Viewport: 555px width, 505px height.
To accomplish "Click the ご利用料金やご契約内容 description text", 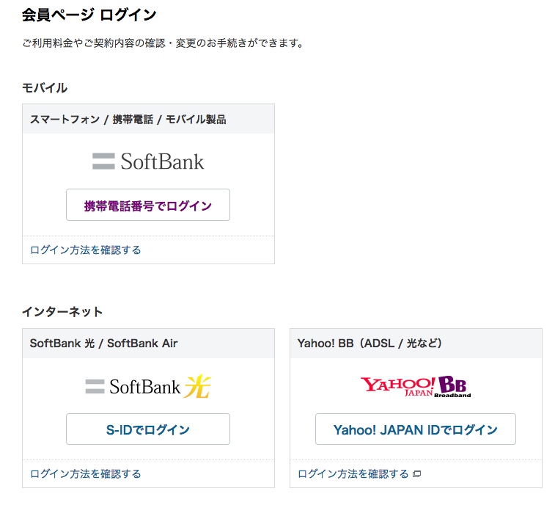I will [163, 43].
